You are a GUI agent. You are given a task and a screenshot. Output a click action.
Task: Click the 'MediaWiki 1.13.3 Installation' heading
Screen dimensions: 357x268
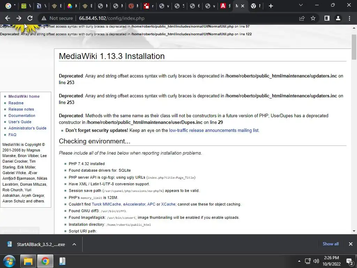point(112,56)
